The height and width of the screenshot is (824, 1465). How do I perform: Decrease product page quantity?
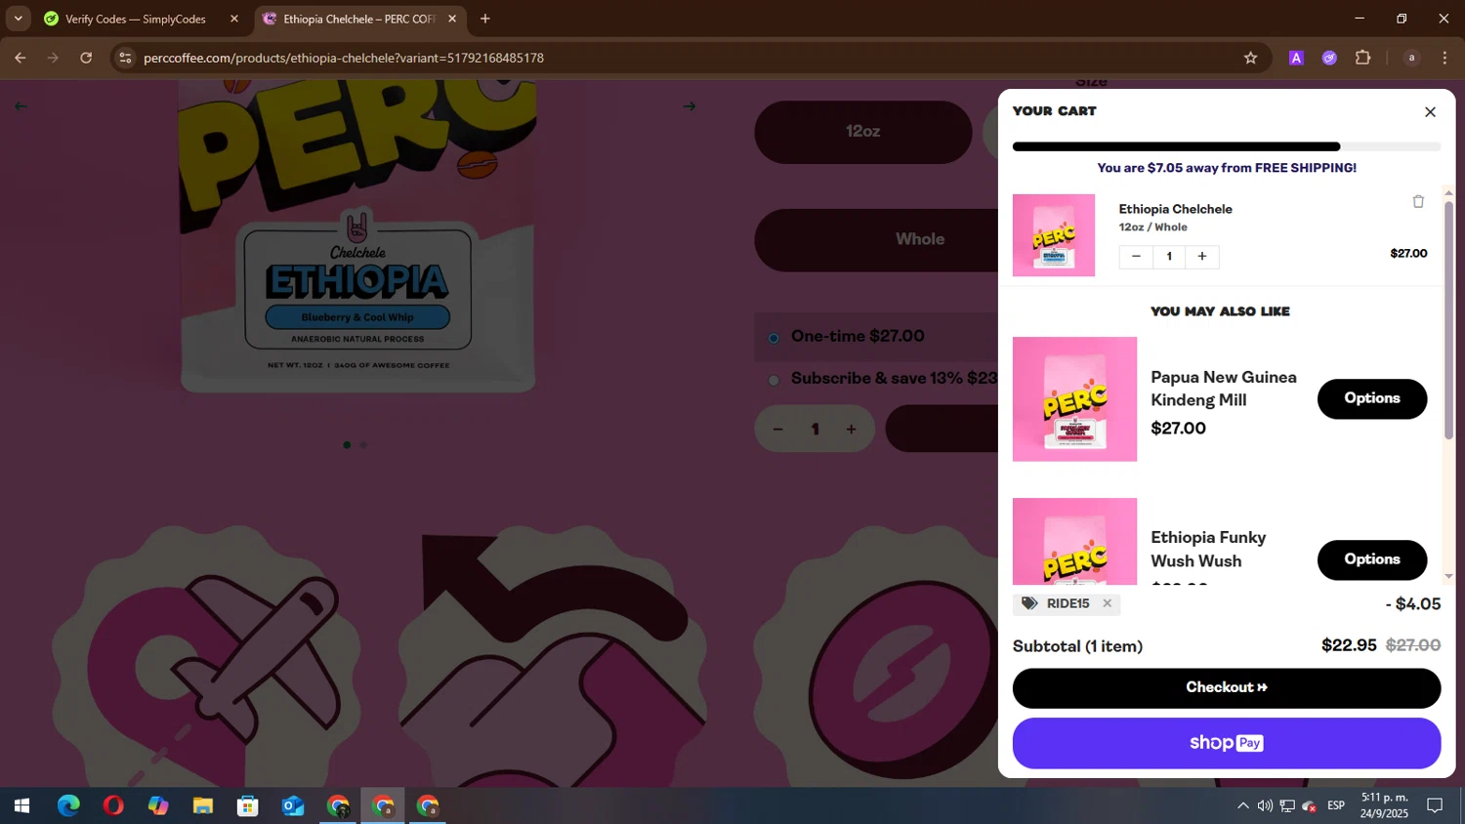(x=778, y=430)
